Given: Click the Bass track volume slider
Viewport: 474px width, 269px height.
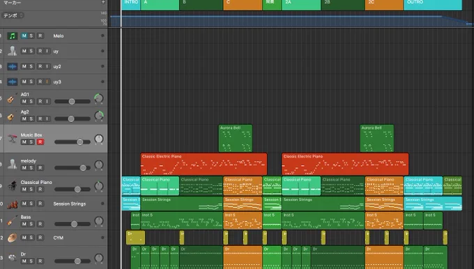Looking at the screenshot, I should [72, 224].
